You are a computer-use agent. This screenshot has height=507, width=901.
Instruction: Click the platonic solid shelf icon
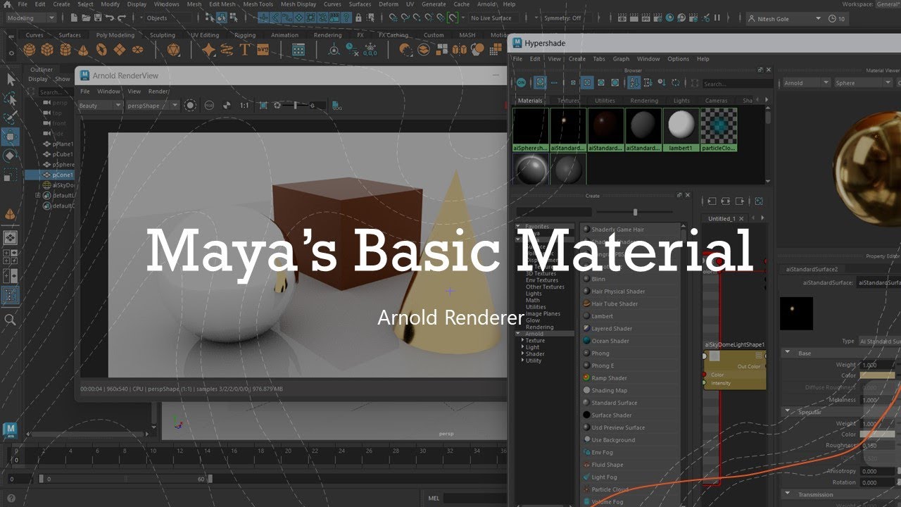(x=174, y=50)
